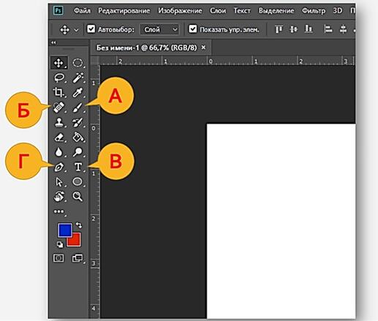Open the Изображение menu
The image size is (378, 321).
pyautogui.click(x=180, y=11)
